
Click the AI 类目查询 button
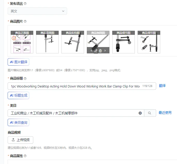coord(18,122)
